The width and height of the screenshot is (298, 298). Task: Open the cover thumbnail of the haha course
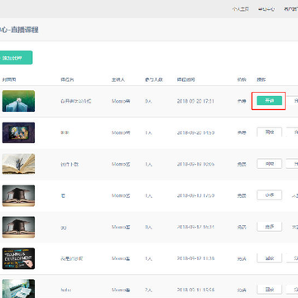tap(18, 289)
